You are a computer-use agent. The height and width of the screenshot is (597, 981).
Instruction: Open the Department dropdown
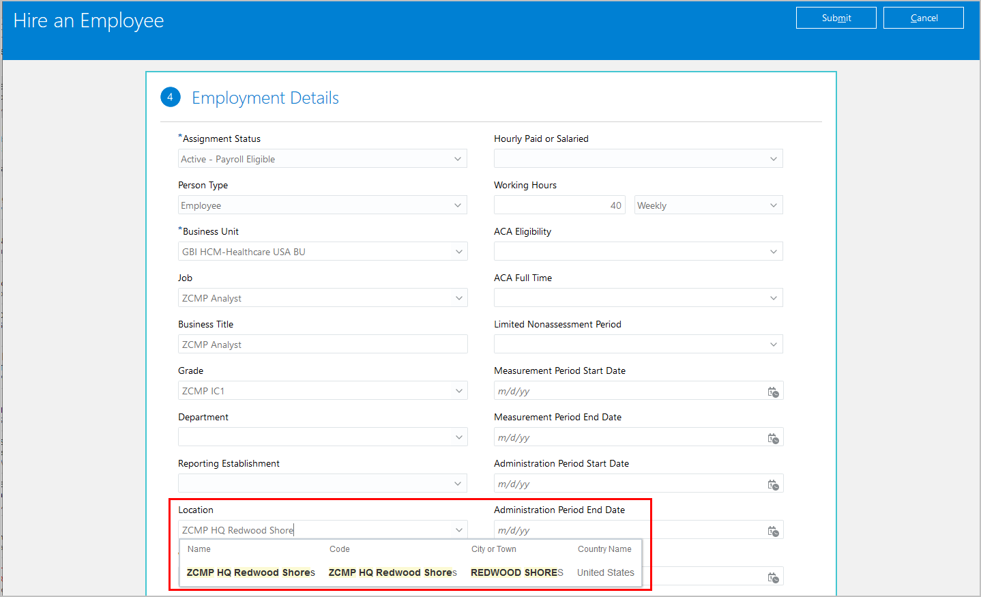458,437
